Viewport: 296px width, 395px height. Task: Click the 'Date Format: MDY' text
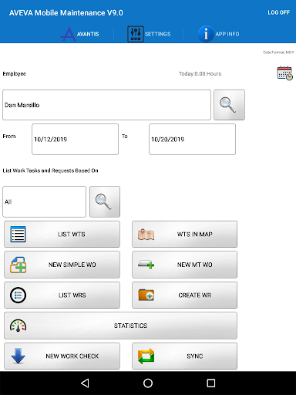click(x=278, y=52)
